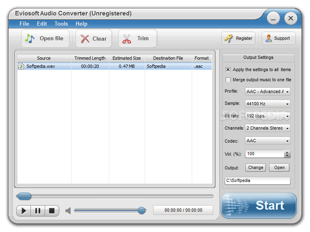
Task: Select the Softpedia.wav row name
Action: pos(41,66)
